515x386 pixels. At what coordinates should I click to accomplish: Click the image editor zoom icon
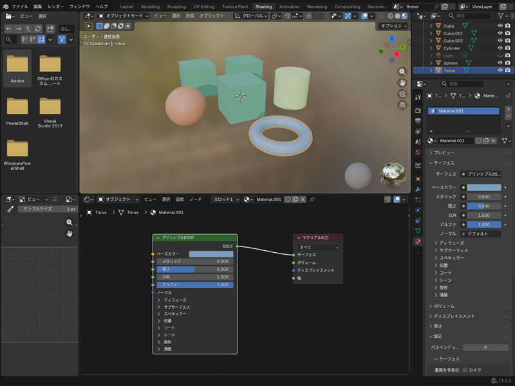[x=70, y=222]
